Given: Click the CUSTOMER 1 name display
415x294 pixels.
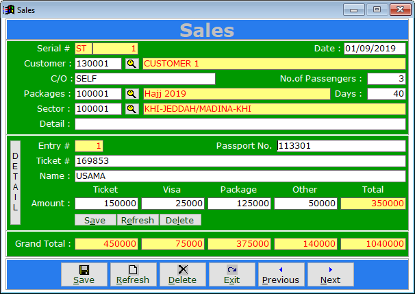Looking at the screenshot, I should click(274, 64).
